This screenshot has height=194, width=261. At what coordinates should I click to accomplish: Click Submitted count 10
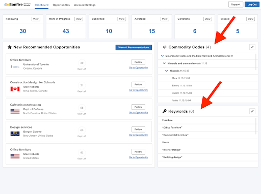point(109,31)
